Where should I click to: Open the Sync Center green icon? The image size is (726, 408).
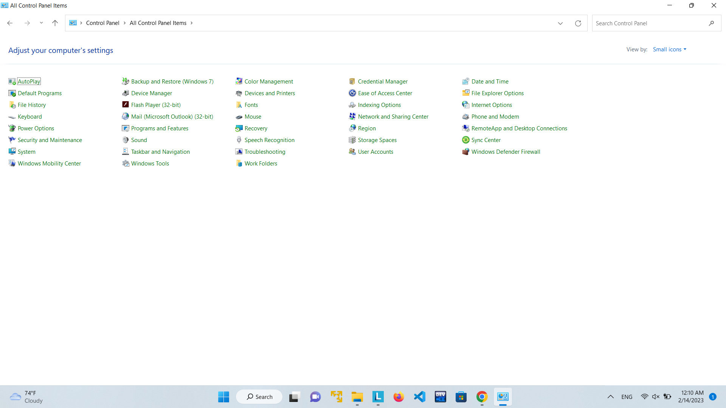pos(465,140)
